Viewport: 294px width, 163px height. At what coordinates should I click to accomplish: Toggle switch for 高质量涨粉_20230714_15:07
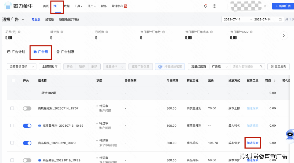click(x=27, y=108)
